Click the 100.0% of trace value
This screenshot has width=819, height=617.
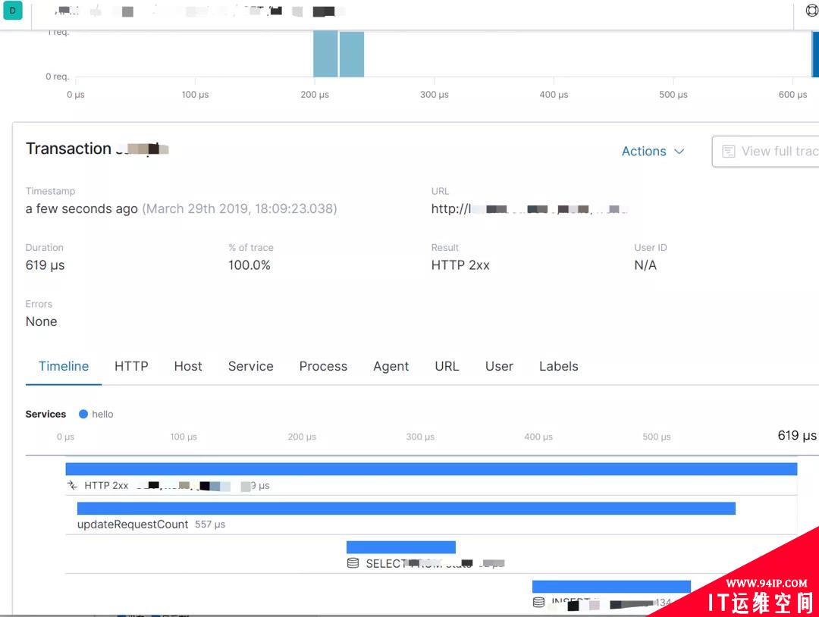click(249, 265)
